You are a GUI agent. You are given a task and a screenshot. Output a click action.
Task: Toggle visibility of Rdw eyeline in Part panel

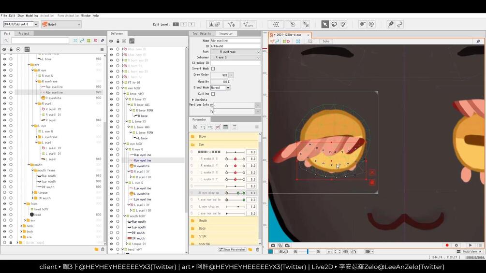point(4,92)
